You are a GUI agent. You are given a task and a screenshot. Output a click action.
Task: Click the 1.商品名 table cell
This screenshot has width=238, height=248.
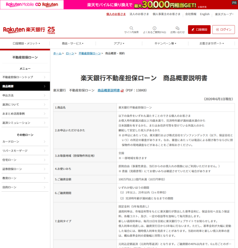pos(85,108)
